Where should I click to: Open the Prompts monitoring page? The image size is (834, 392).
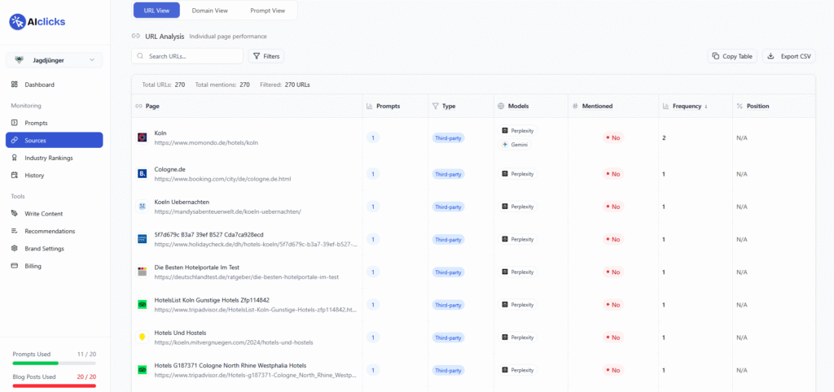[36, 123]
